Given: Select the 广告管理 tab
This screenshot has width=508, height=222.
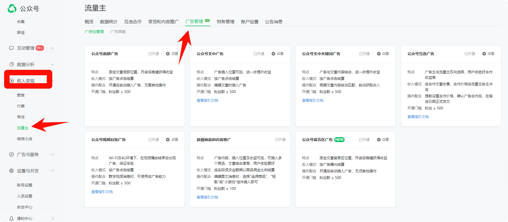Looking at the screenshot, I should click(194, 22).
